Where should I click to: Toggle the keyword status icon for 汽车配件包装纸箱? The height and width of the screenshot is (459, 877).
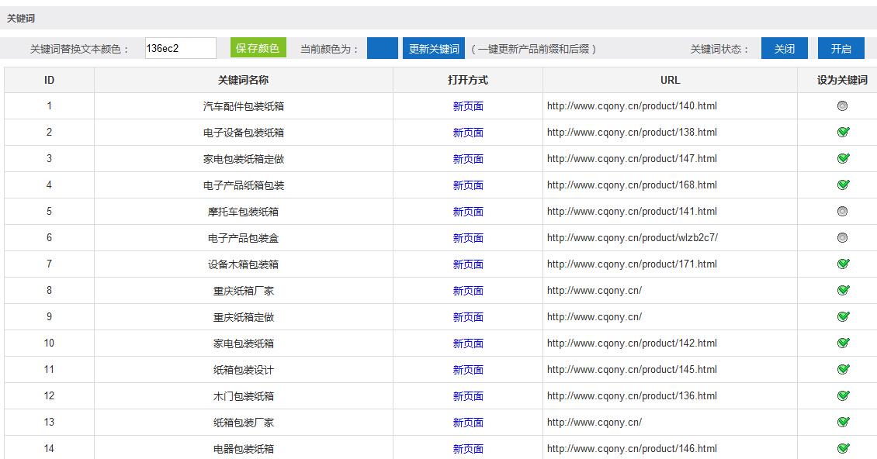click(x=842, y=105)
